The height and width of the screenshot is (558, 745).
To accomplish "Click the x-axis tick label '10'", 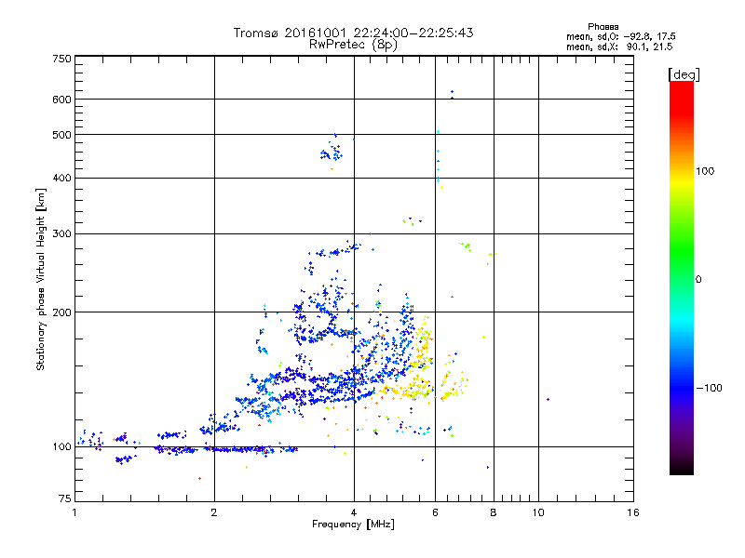I will click(538, 512).
